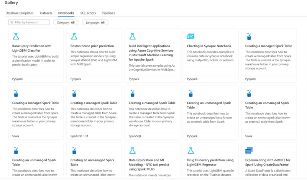Image resolution: width=307 pixels, height=180 pixels.
Task: Switch to the Database templates tab
Action: [20, 13]
